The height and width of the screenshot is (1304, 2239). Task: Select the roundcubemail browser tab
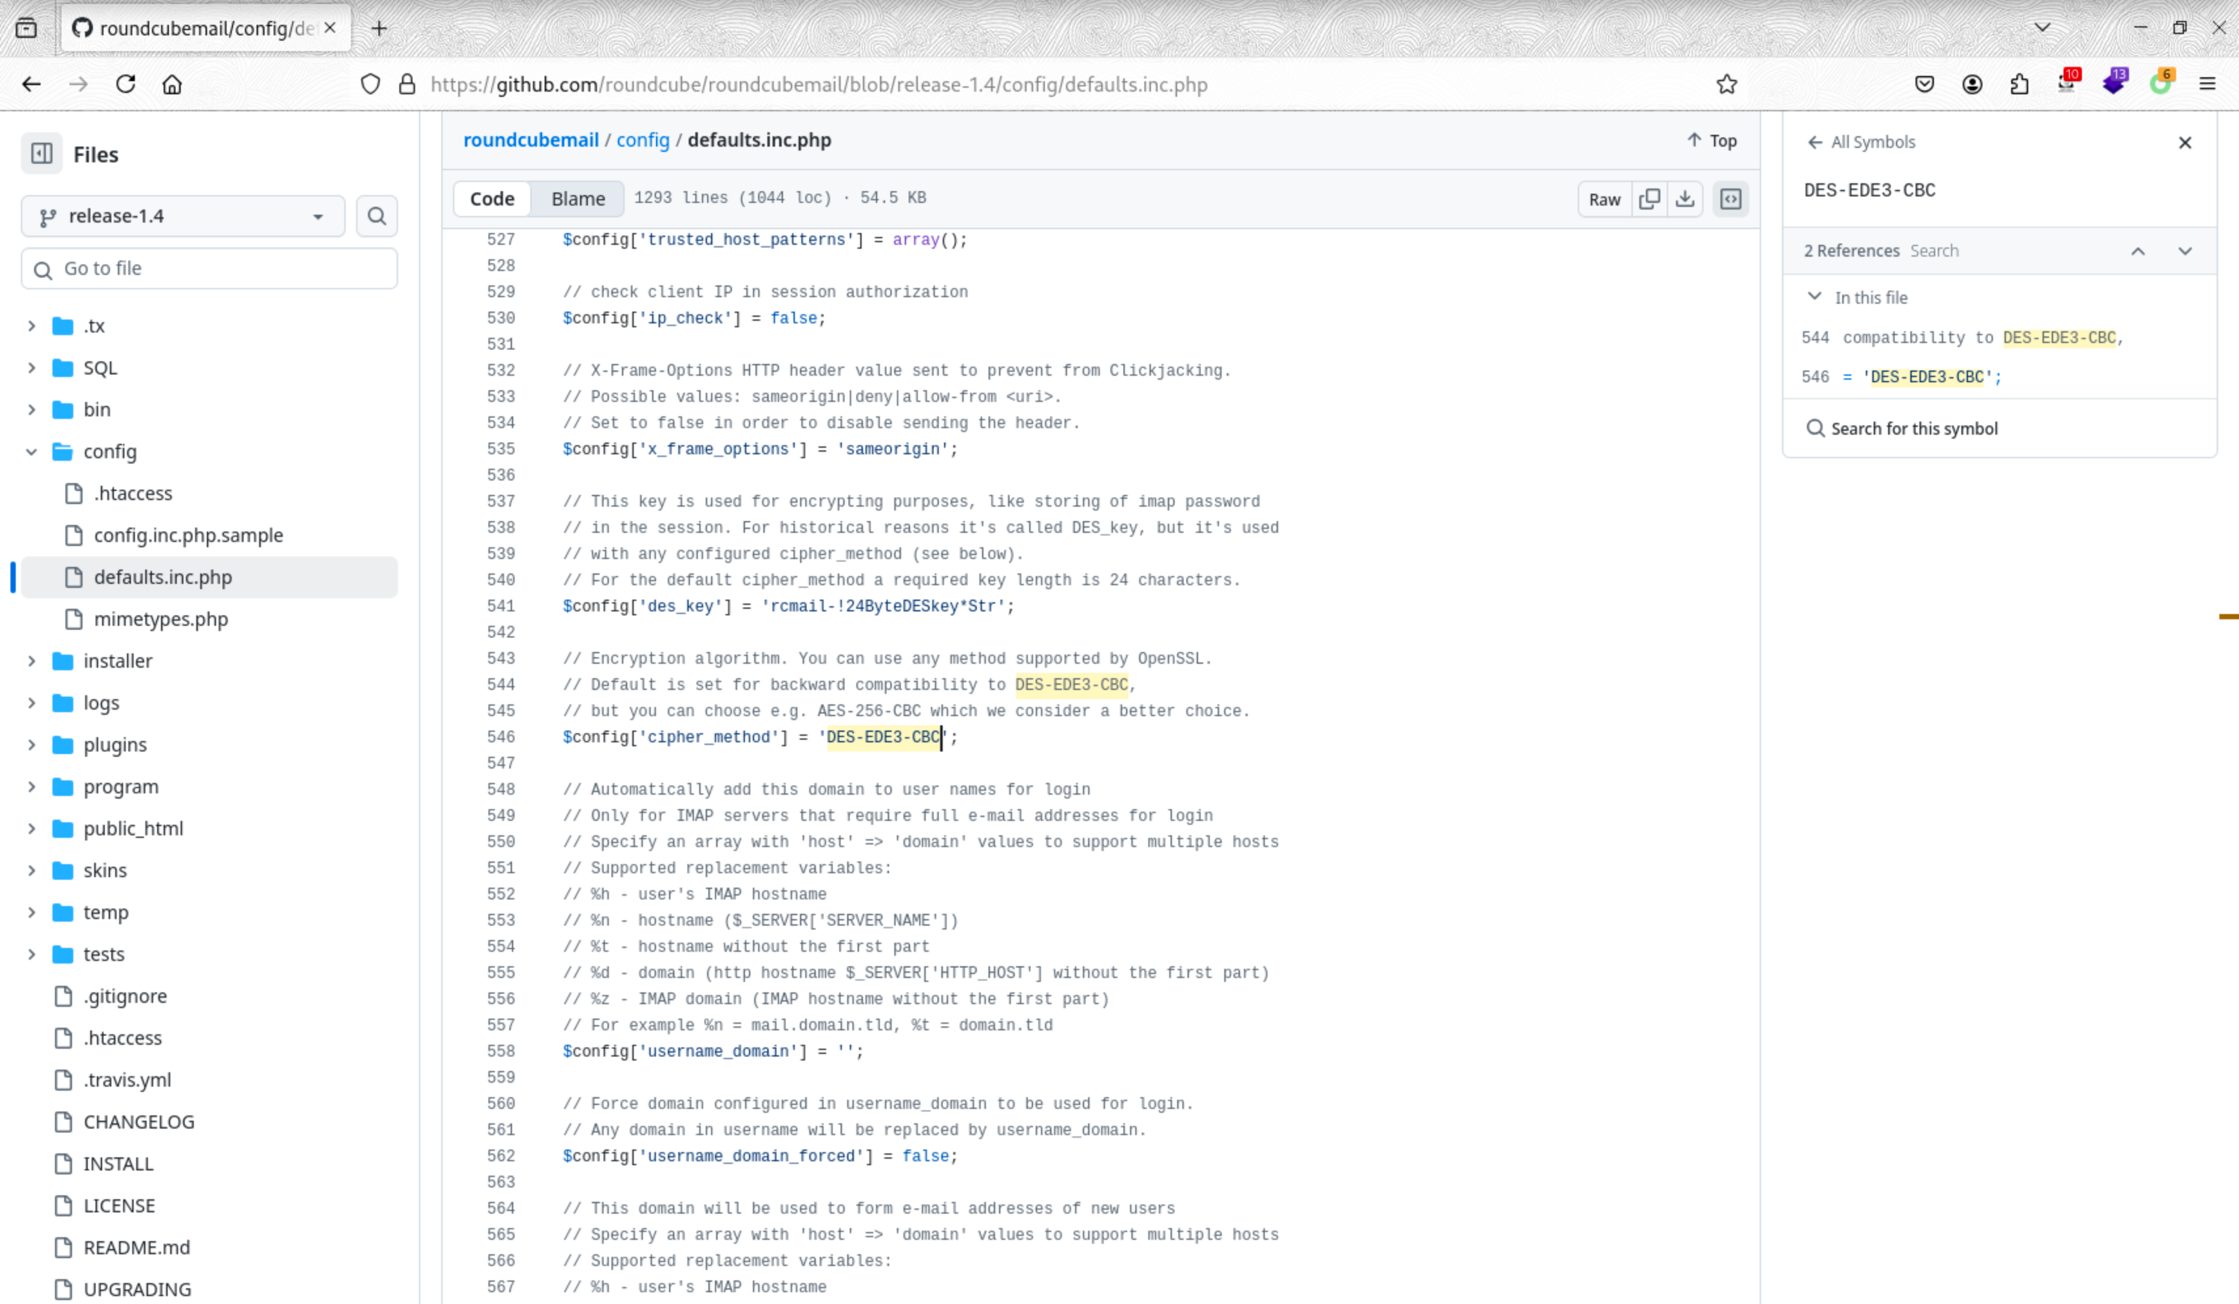coord(206,28)
